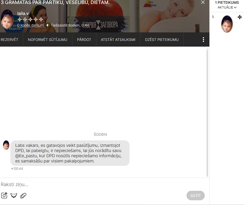Open ATSTĀT ATSAUKSMI to leave feedback
This screenshot has width=244, height=205.
point(118,40)
